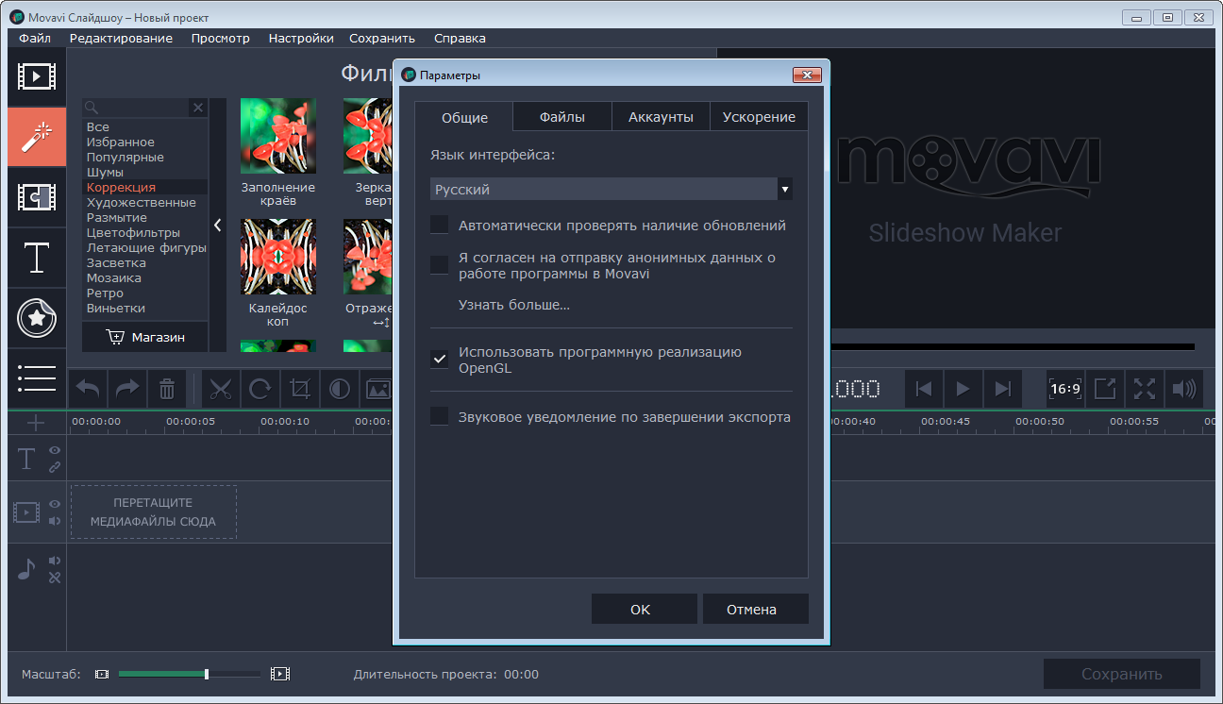The width and height of the screenshot is (1223, 704).
Task: Toggle visibility of the video track
Action: point(55,505)
